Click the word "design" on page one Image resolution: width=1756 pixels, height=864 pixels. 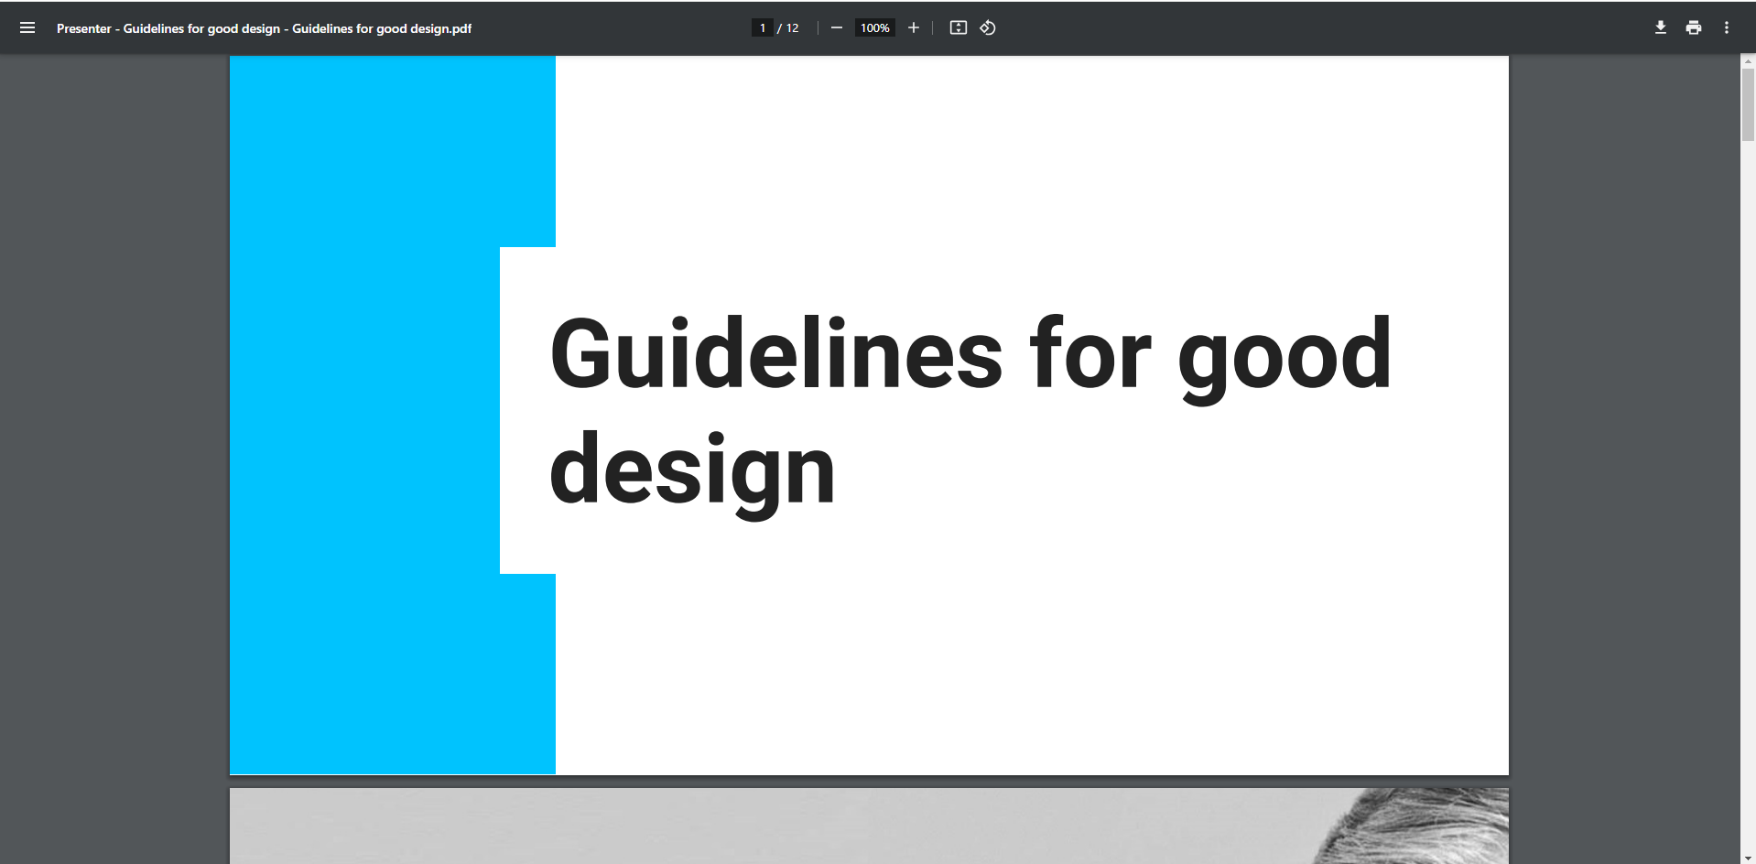point(691,470)
